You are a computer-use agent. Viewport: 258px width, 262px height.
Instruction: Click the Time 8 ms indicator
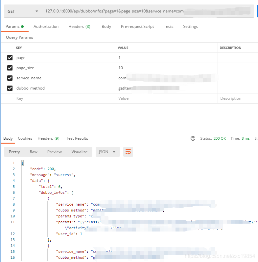tap(240, 138)
